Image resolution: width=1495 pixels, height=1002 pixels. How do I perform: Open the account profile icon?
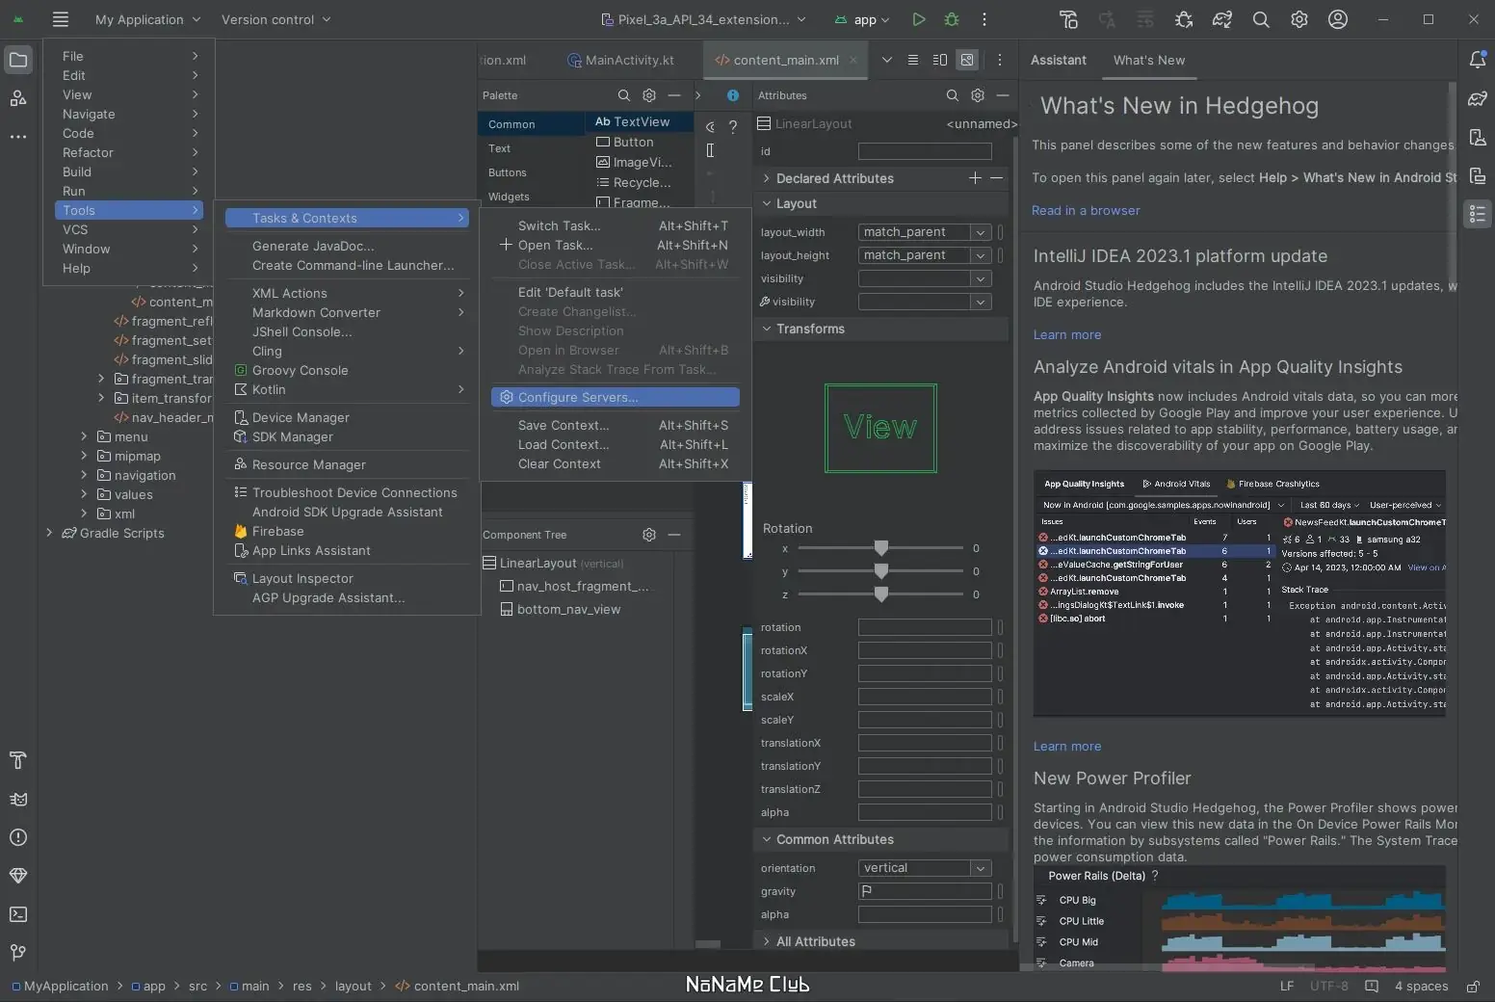(1338, 19)
